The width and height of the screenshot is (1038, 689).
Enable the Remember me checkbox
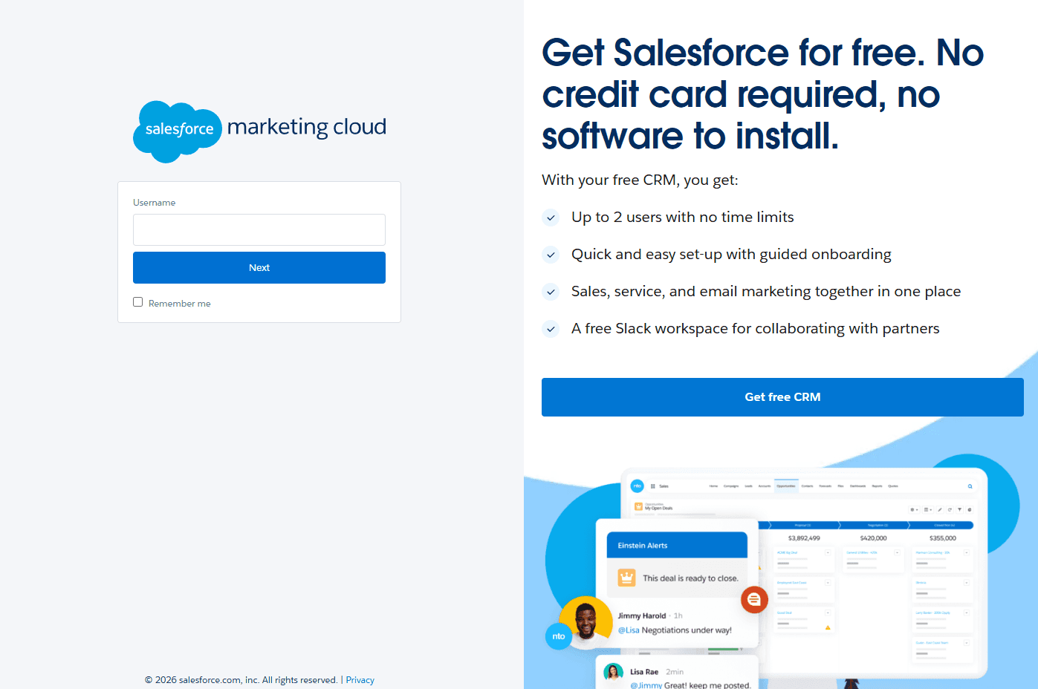point(137,302)
